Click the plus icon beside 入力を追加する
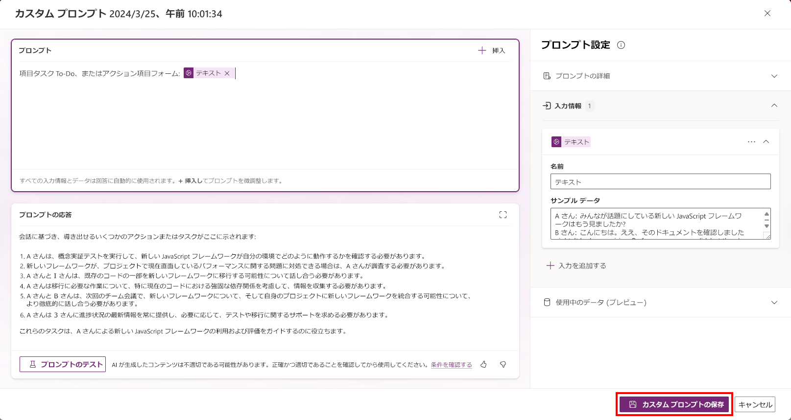The image size is (791, 420). click(551, 265)
